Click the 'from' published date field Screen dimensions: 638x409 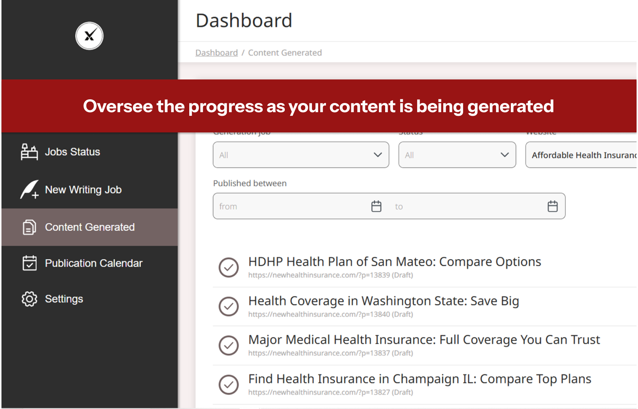click(x=290, y=206)
